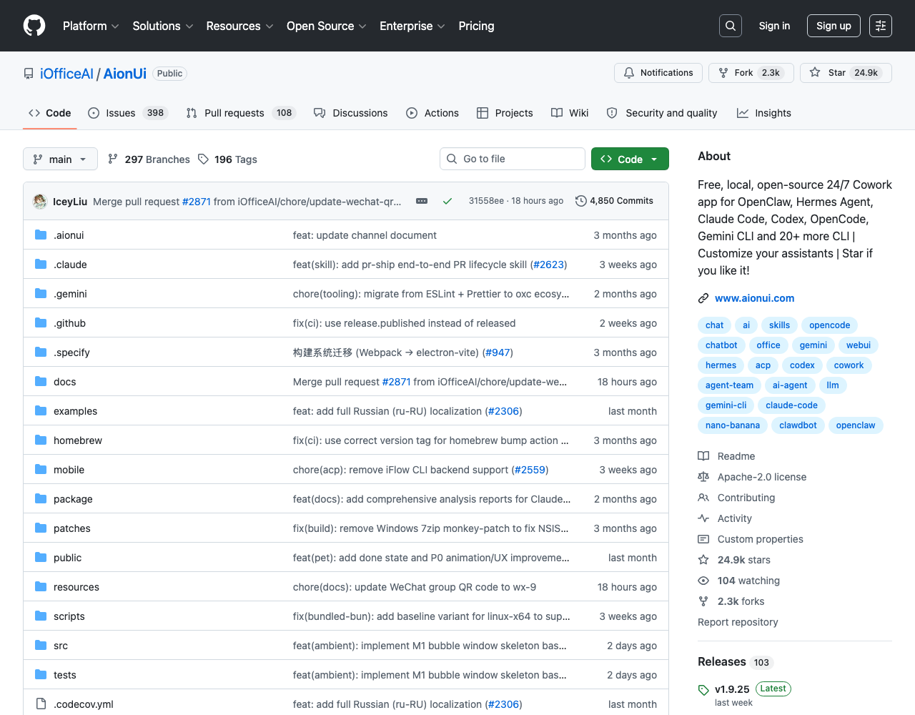
Task: Click the green check commit status icon
Action: 447,201
